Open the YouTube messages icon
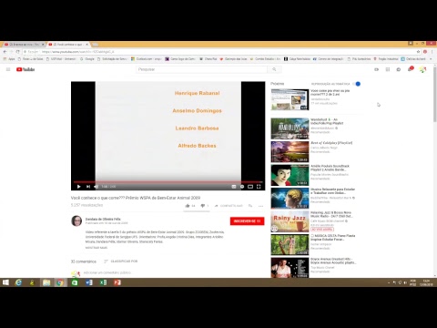The width and height of the screenshot is (437, 328). (399, 69)
